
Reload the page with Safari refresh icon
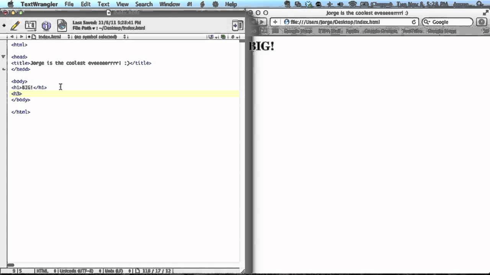(414, 22)
